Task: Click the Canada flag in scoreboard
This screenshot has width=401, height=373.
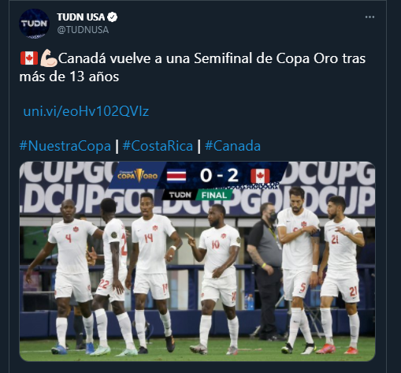Action: point(260,176)
